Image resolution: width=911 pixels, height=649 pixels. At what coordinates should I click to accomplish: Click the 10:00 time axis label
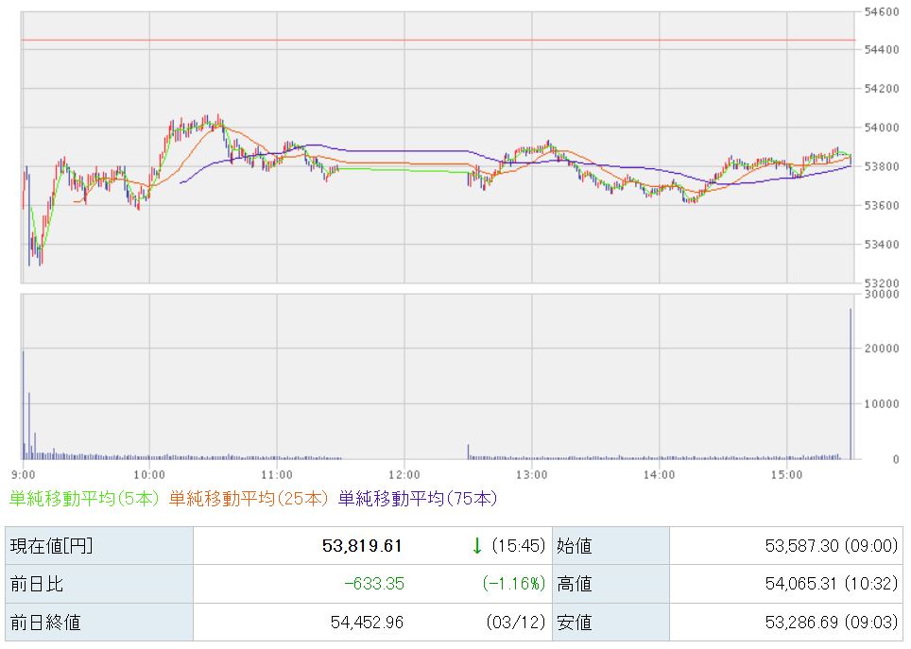[149, 472]
